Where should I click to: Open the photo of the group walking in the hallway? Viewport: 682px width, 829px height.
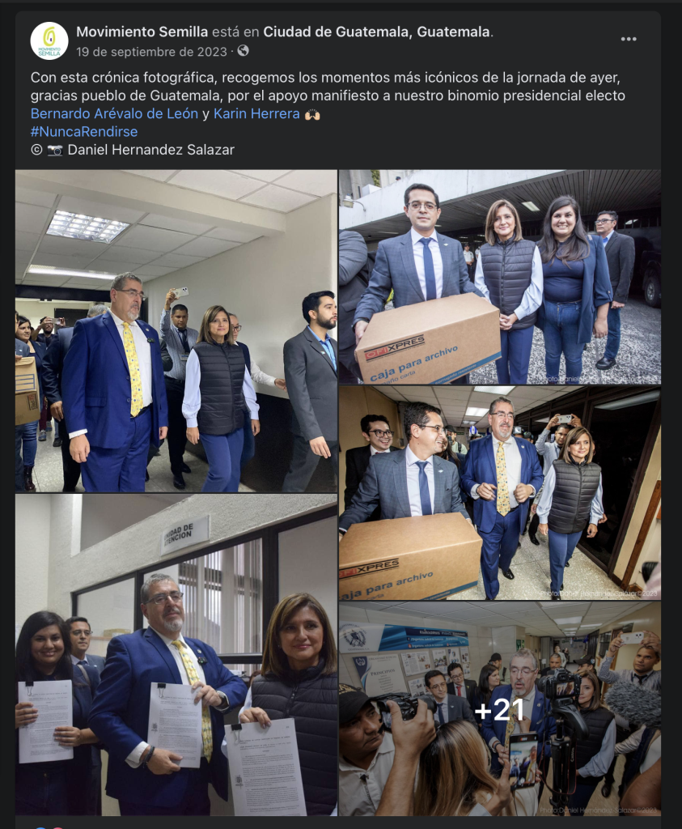point(176,331)
